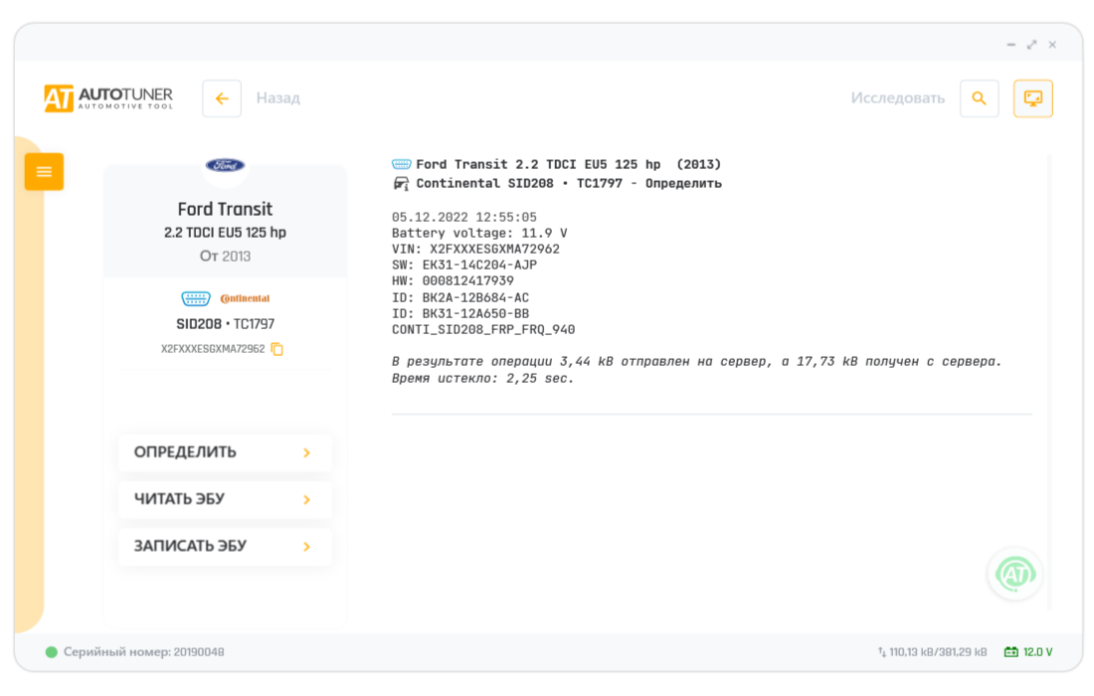Click the magnifier search icon
The height and width of the screenshot is (696, 1094).
(x=979, y=98)
